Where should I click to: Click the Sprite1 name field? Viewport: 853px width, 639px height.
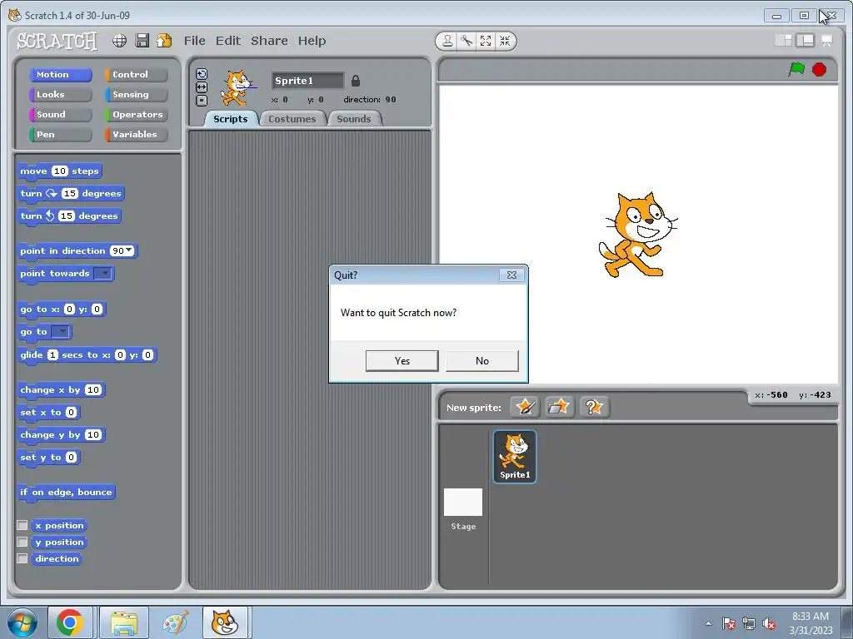[307, 81]
